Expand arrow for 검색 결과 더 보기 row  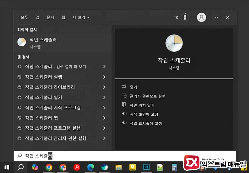104,67
